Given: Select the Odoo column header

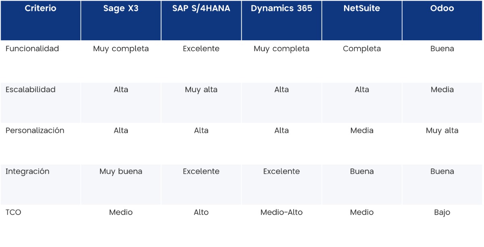Looking at the screenshot, I should click(442, 8).
